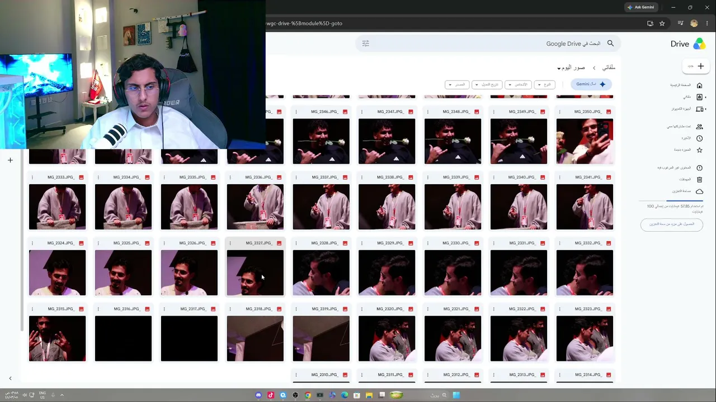Click the Discord icon in the taskbar
Viewport: 716px width, 402px height.
tap(258, 395)
